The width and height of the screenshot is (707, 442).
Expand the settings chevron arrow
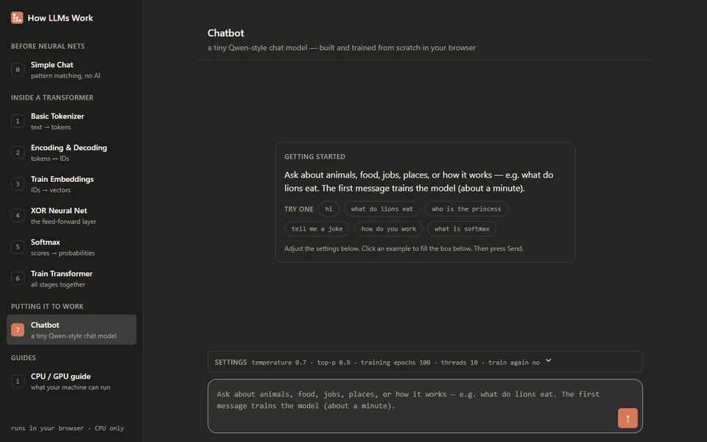(548, 361)
